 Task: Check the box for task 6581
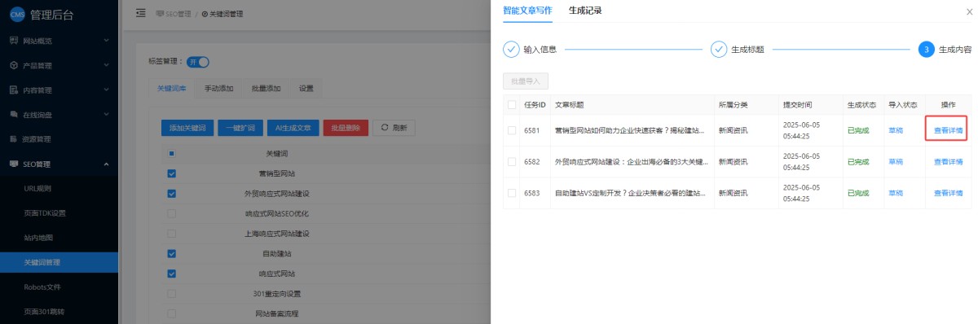pos(512,130)
